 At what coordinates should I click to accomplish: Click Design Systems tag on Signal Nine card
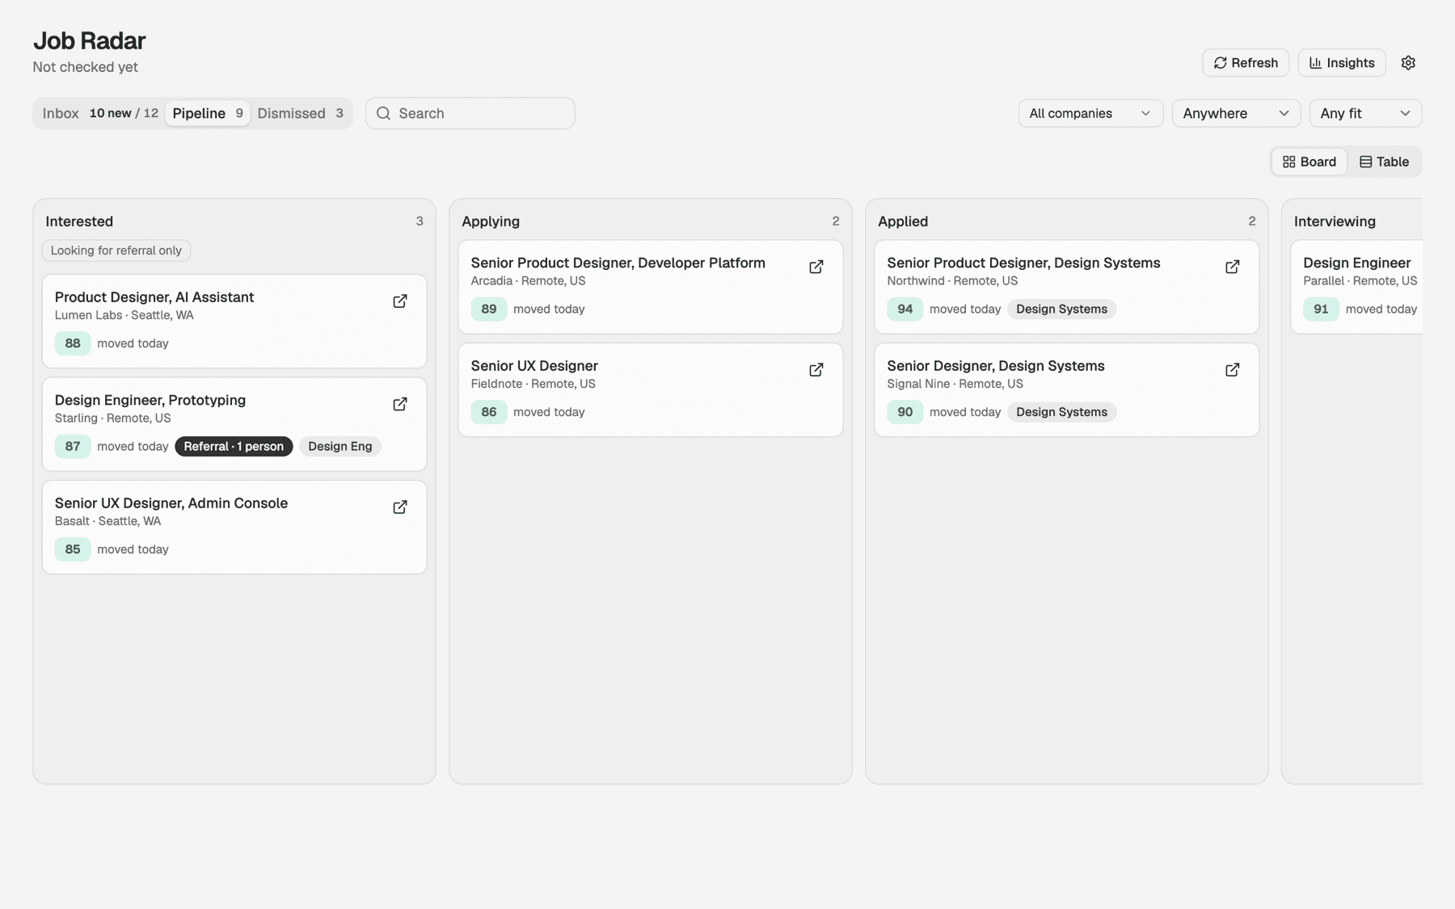pos(1061,412)
